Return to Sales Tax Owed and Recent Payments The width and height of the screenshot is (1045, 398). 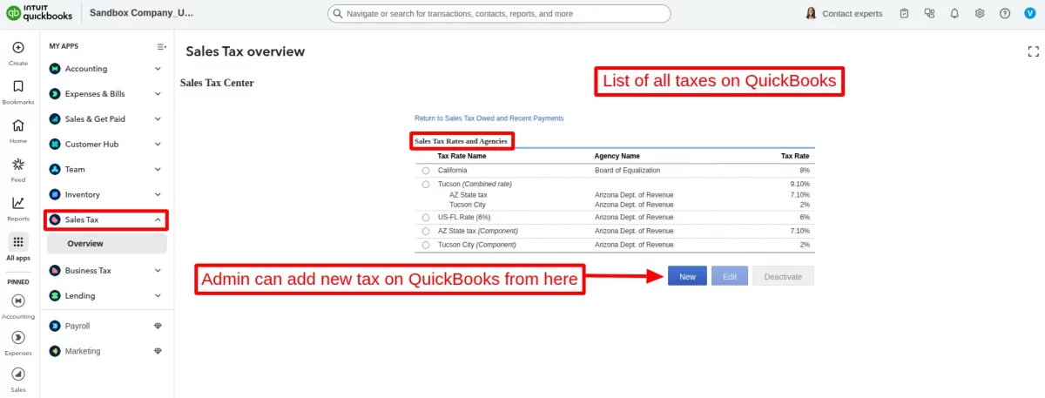(489, 118)
